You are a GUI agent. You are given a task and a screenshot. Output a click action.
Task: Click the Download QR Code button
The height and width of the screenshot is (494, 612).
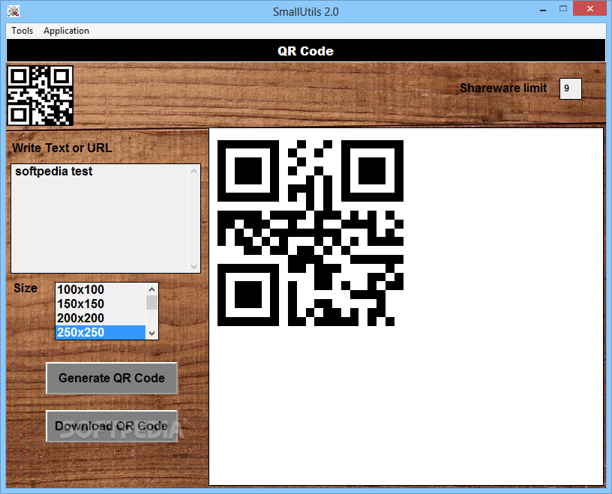(x=112, y=426)
